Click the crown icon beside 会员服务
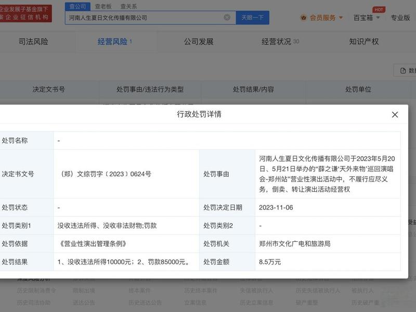Image resolution: width=416 pixels, height=312 pixels. tap(303, 18)
